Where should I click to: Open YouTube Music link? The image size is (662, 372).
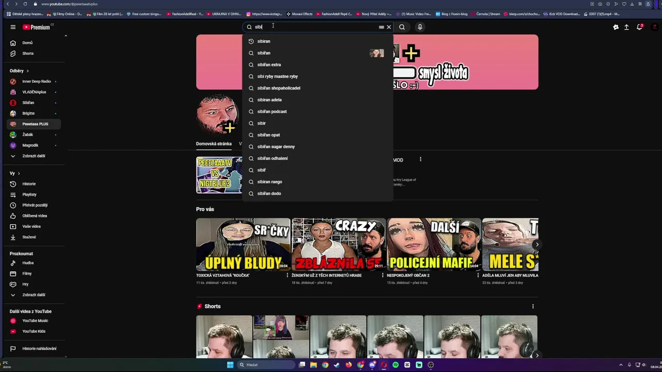(34, 321)
